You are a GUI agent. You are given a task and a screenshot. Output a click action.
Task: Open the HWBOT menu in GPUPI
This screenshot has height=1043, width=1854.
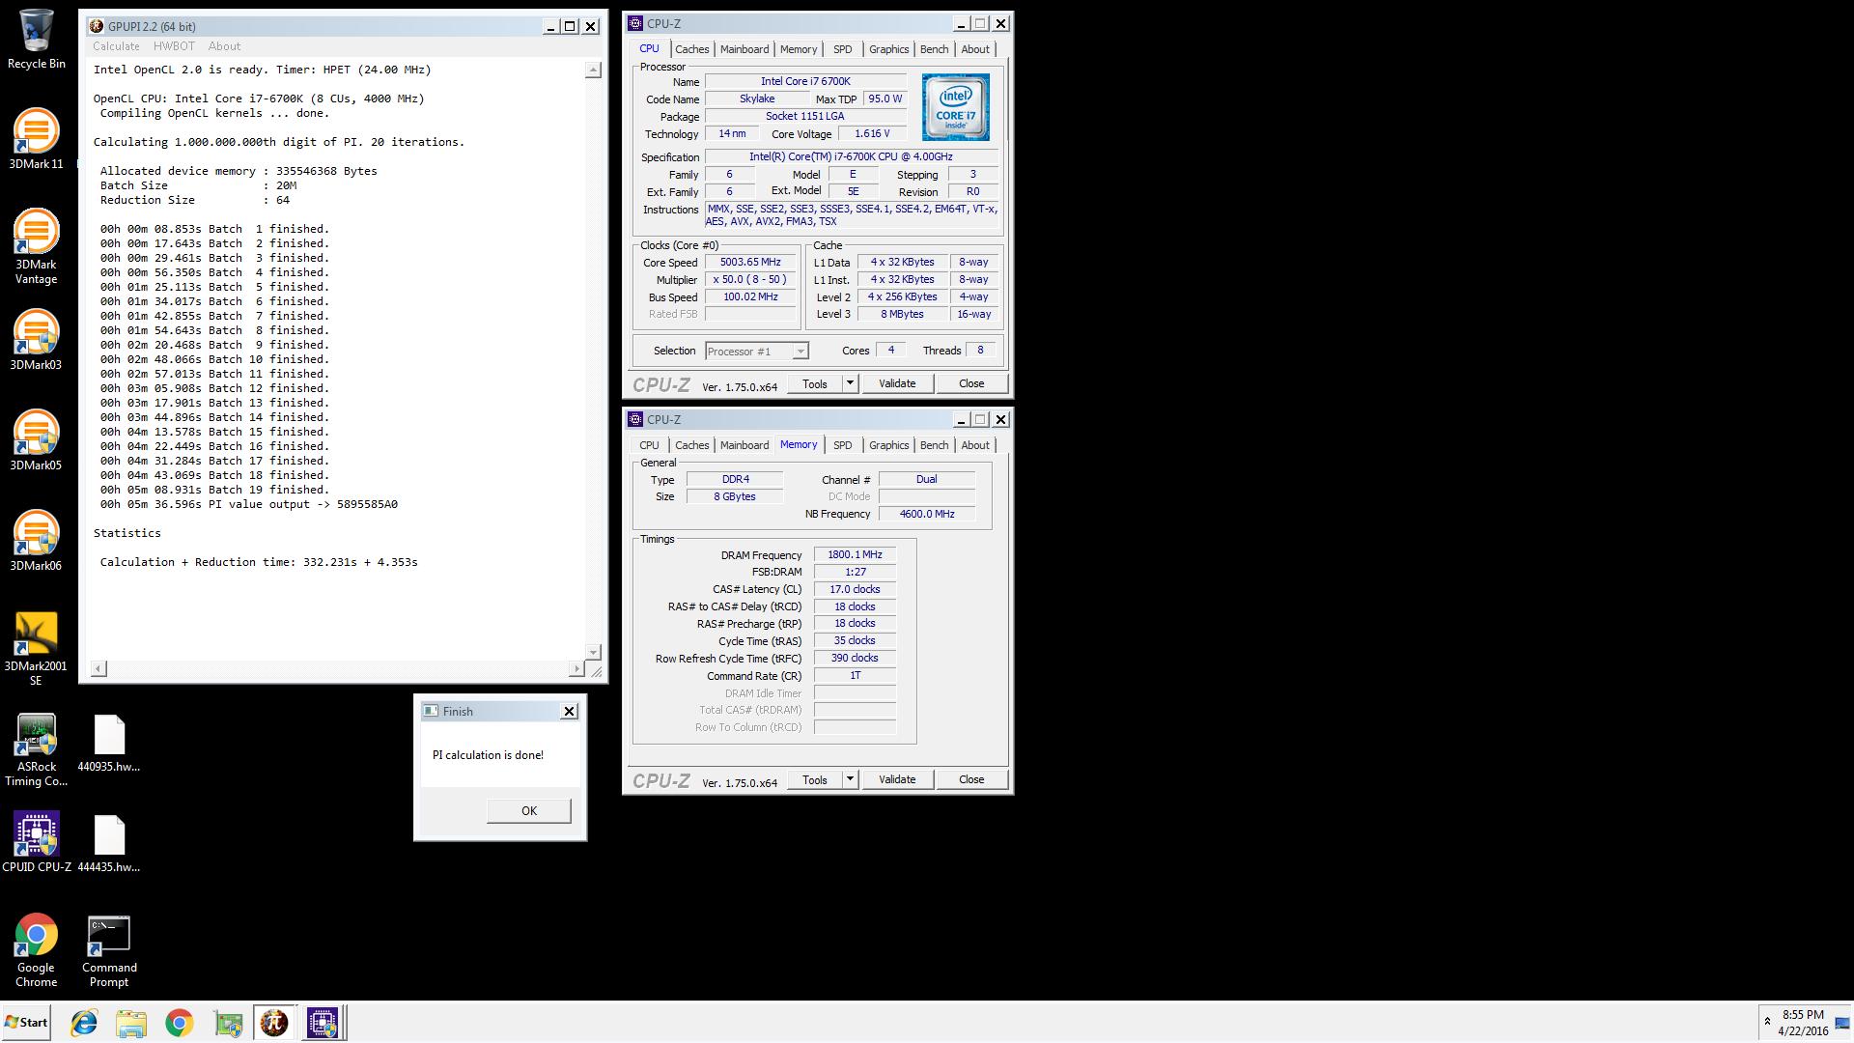[174, 46]
